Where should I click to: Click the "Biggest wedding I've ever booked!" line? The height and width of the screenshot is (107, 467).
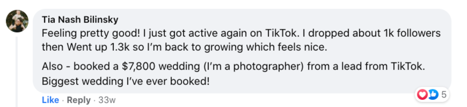[126, 81]
